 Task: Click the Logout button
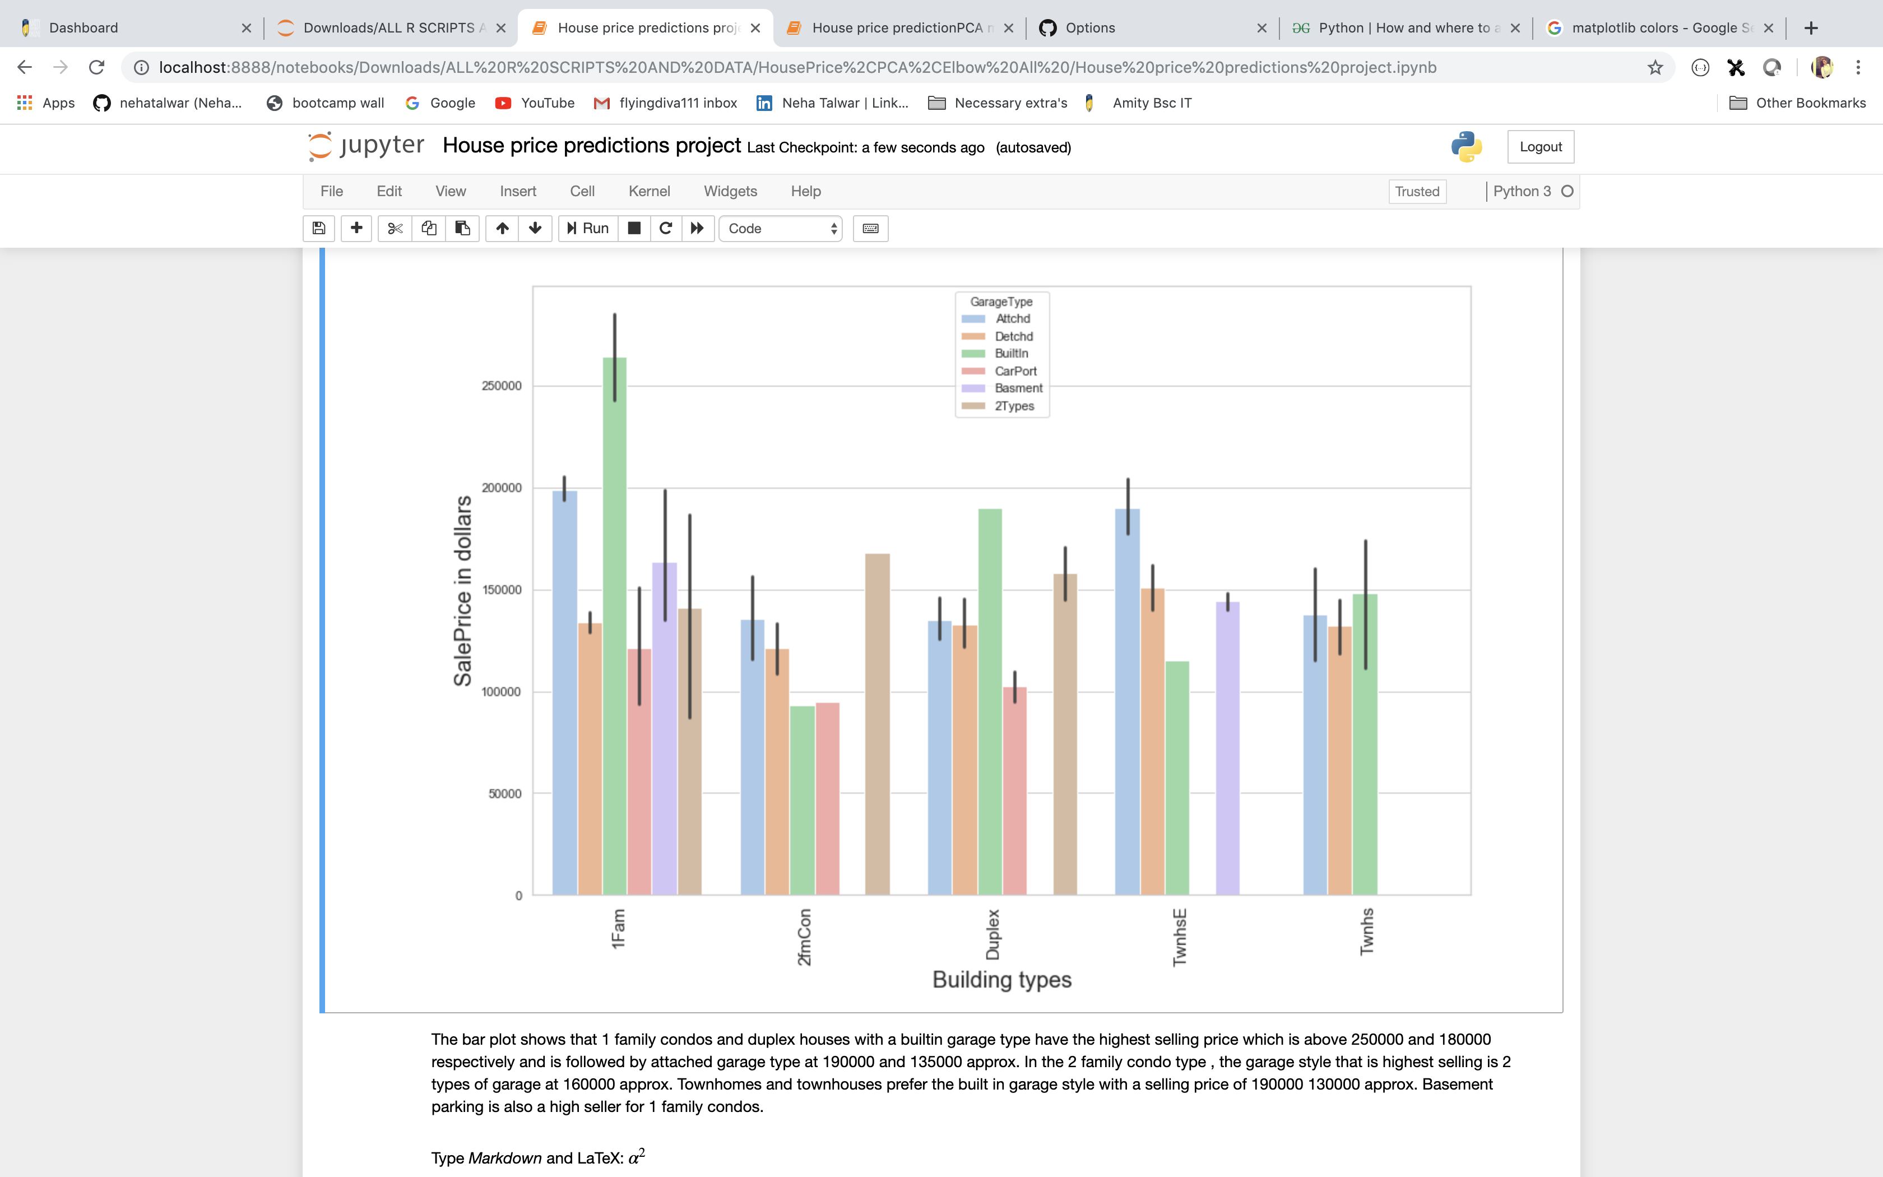tap(1540, 146)
